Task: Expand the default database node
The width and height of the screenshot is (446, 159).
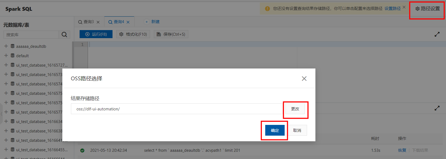Action: pos(6,56)
